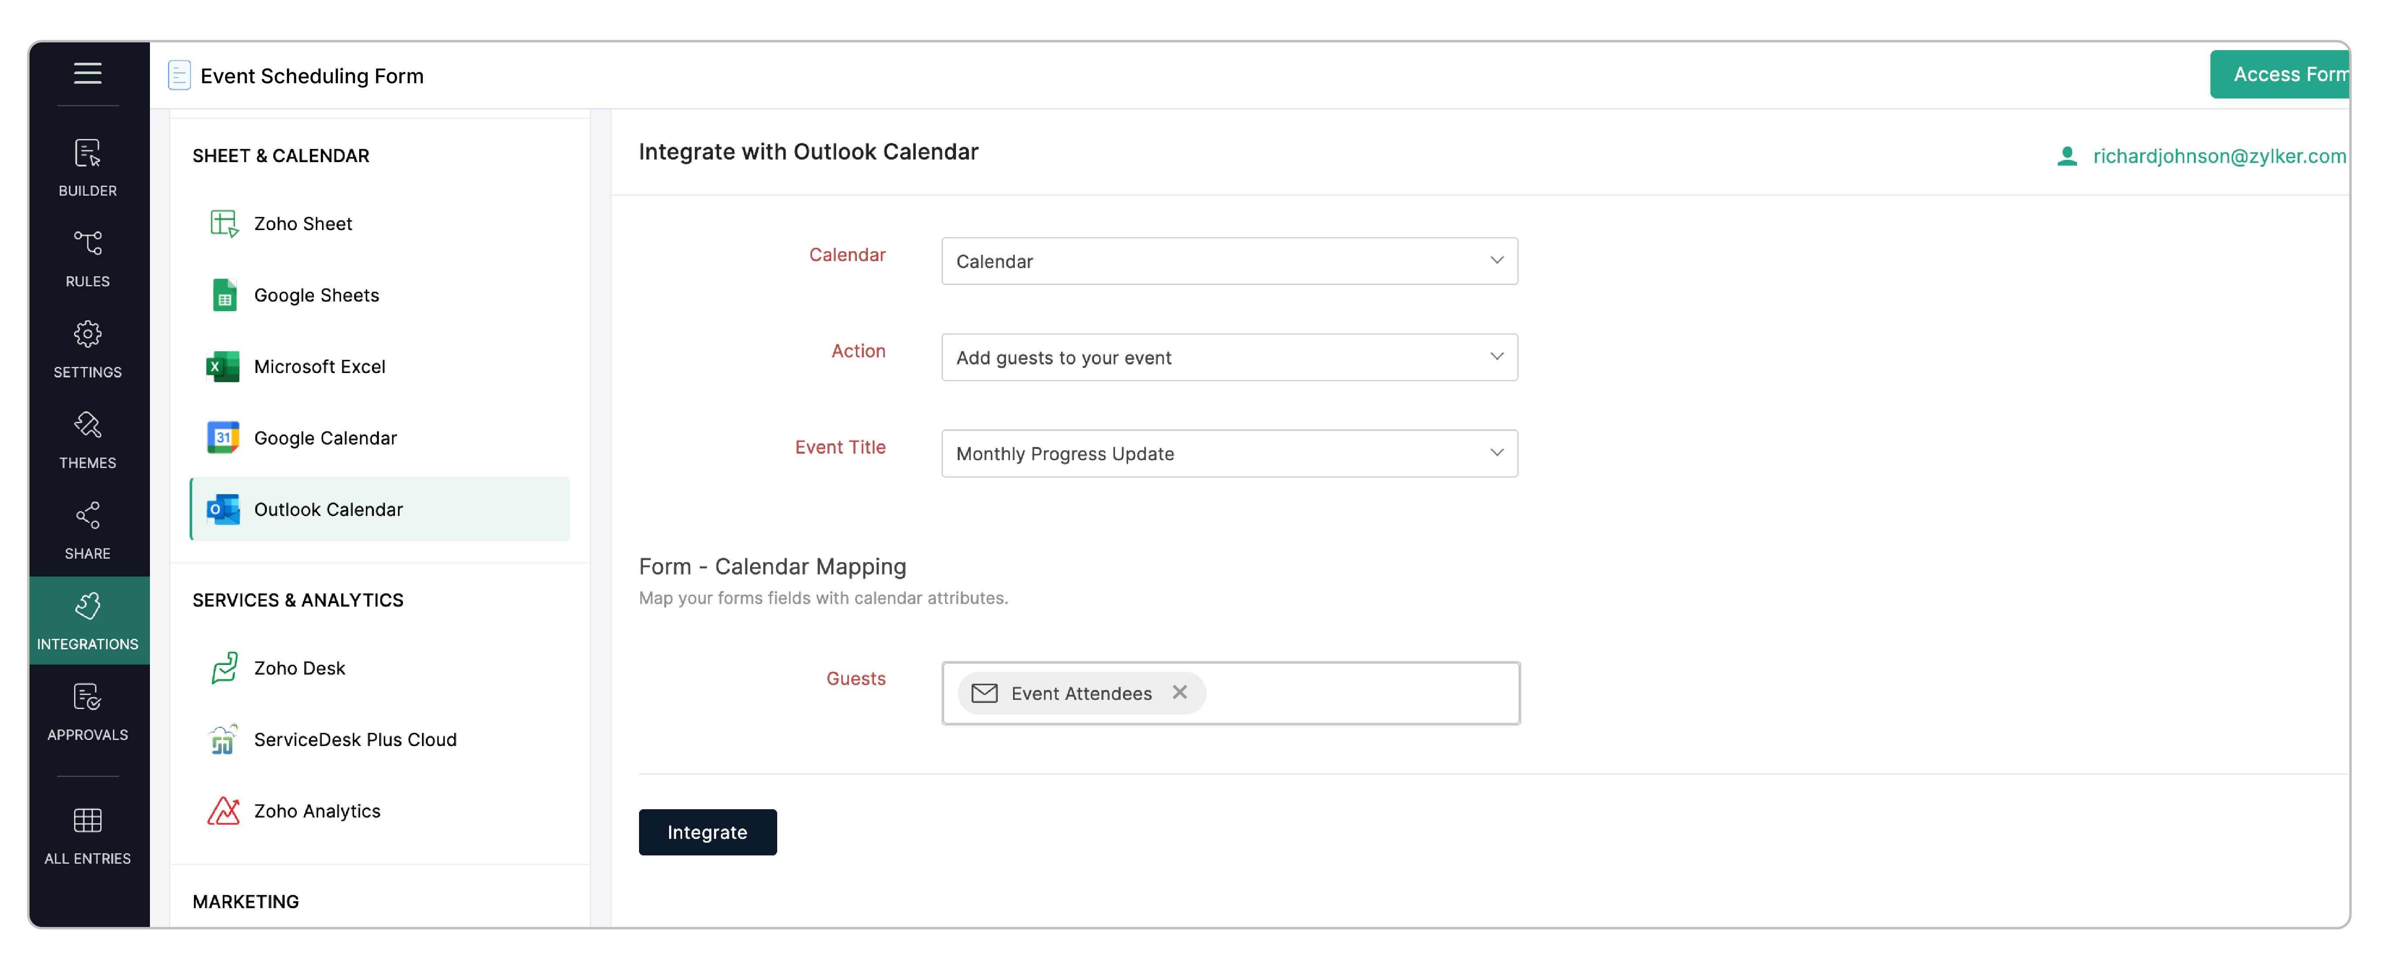Open Zoho Analytics integration
Image resolution: width=2390 pixels, height=960 pixels.
316,811
